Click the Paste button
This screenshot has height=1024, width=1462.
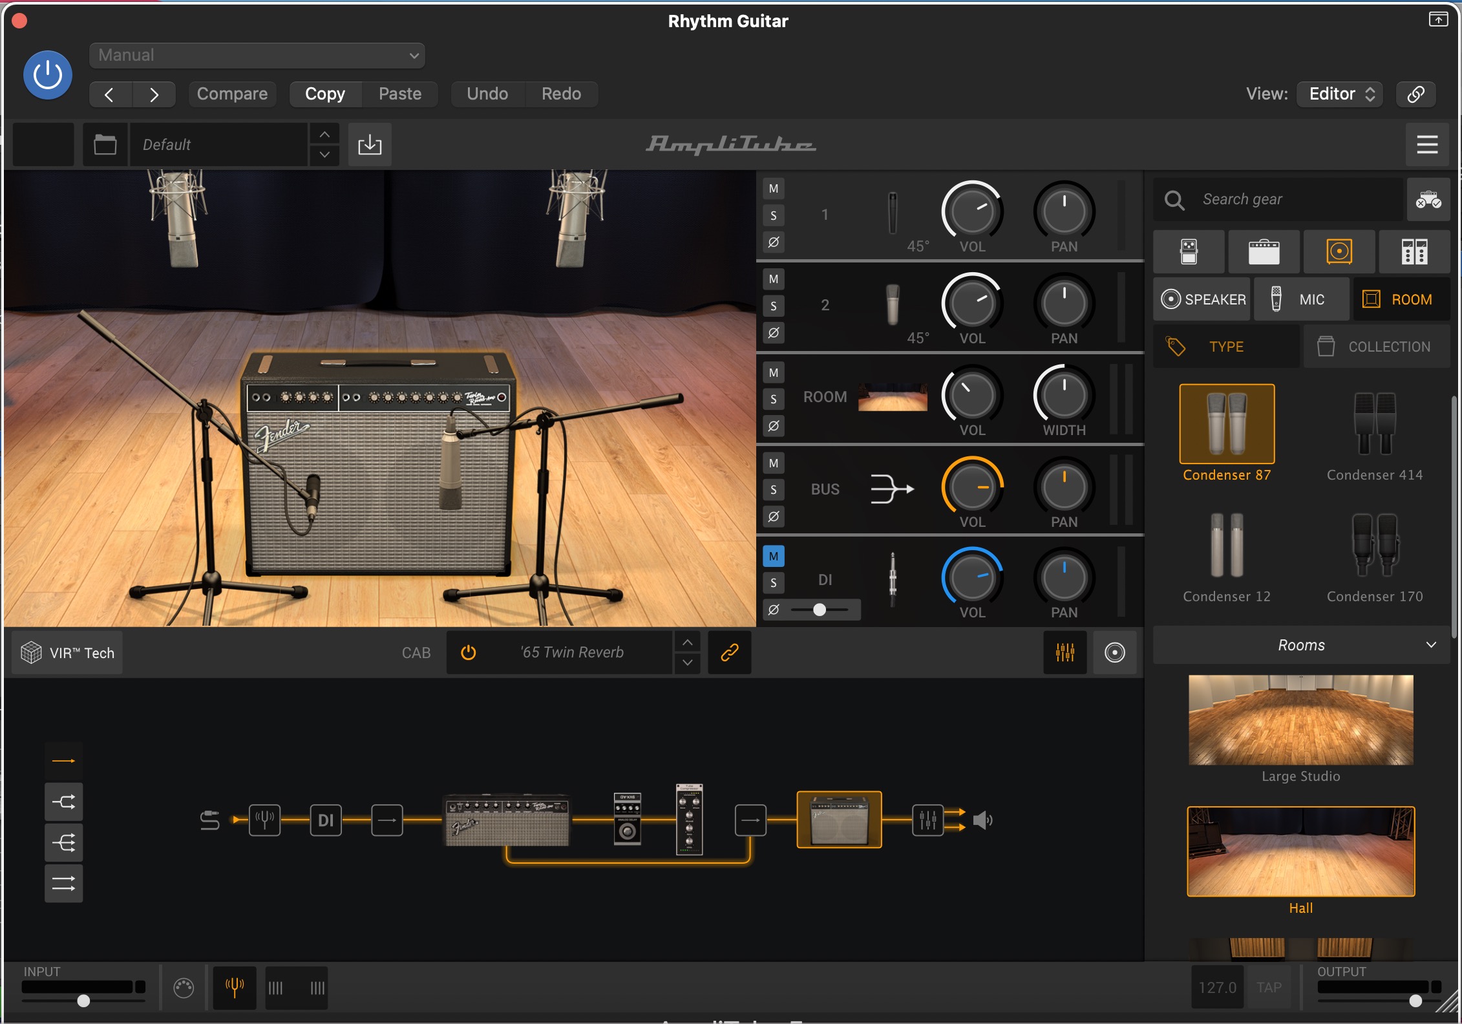[x=400, y=94]
